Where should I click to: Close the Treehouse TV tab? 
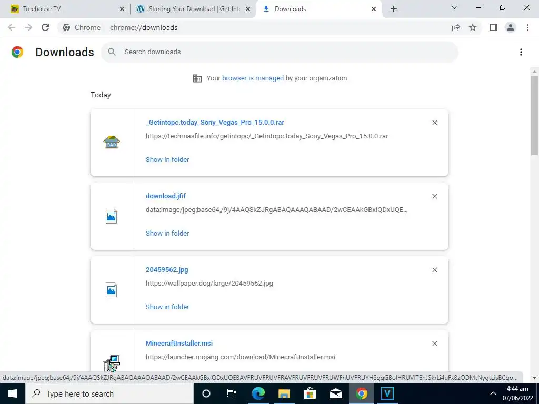tap(122, 9)
